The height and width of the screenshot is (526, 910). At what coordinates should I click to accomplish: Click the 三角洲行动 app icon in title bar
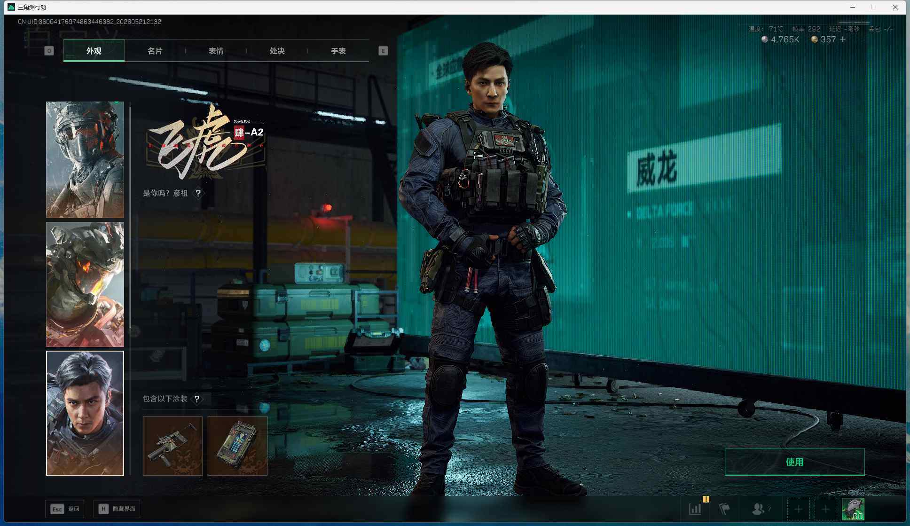[x=11, y=7]
